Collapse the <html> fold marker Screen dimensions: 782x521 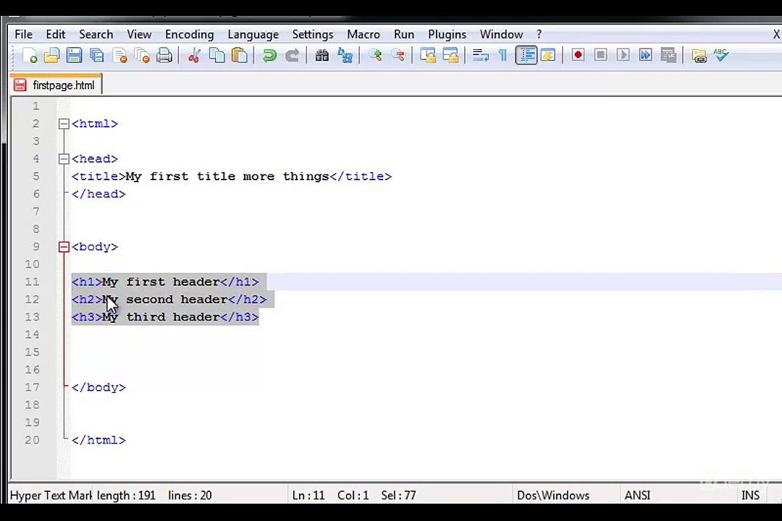[x=64, y=124]
